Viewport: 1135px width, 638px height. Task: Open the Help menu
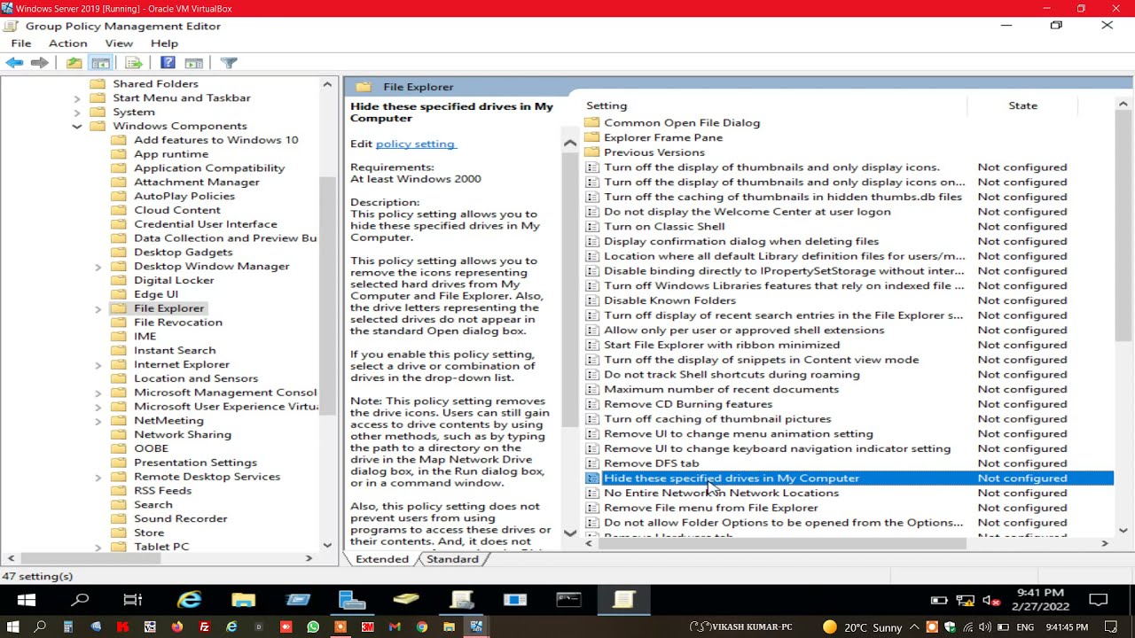tap(164, 43)
